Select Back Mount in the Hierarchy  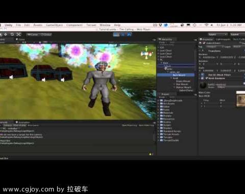click(176, 75)
